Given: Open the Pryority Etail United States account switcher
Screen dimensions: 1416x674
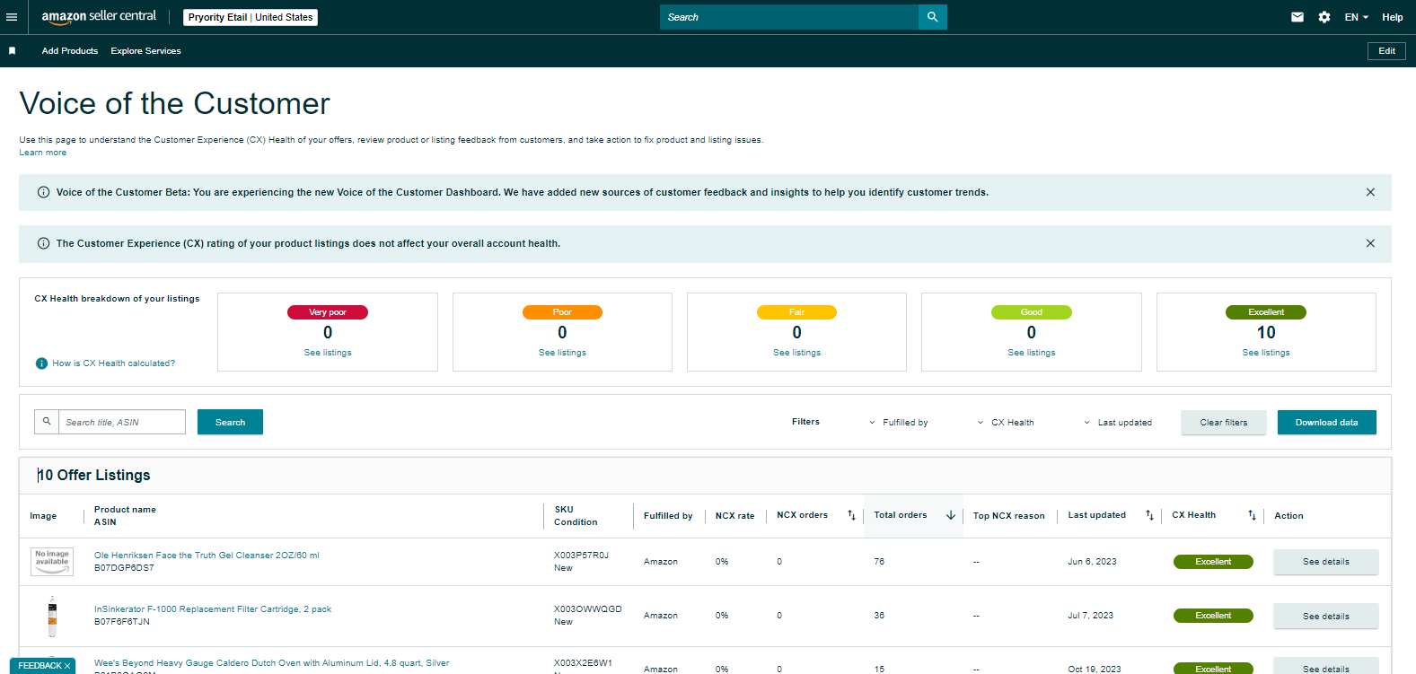Looking at the screenshot, I should pyautogui.click(x=251, y=17).
